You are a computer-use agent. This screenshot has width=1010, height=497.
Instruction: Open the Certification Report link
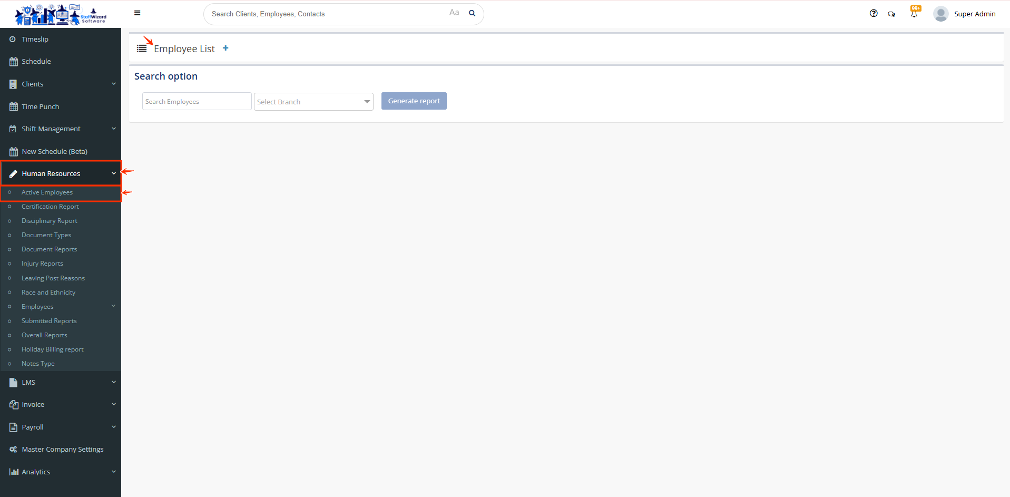tap(50, 207)
